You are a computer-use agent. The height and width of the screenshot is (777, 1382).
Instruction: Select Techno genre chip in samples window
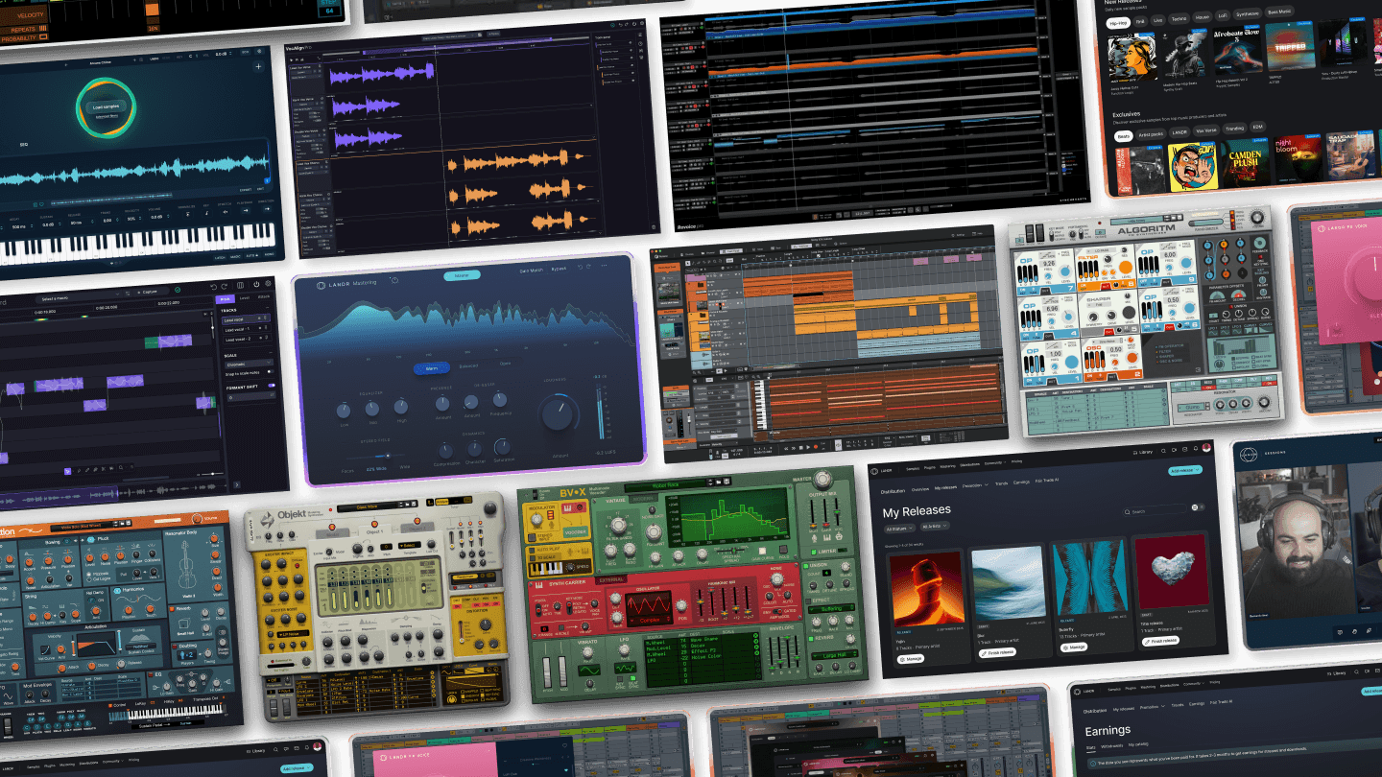(1179, 18)
